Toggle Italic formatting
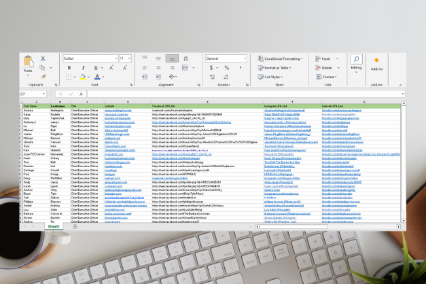This screenshot has height=284, width=426. tap(83, 68)
